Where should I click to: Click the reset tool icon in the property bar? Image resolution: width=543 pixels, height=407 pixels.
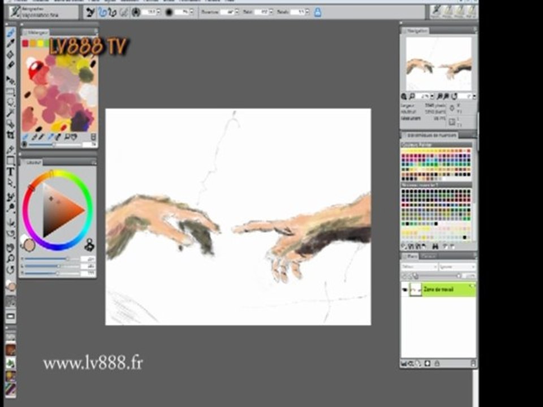pyautogui.click(x=90, y=12)
